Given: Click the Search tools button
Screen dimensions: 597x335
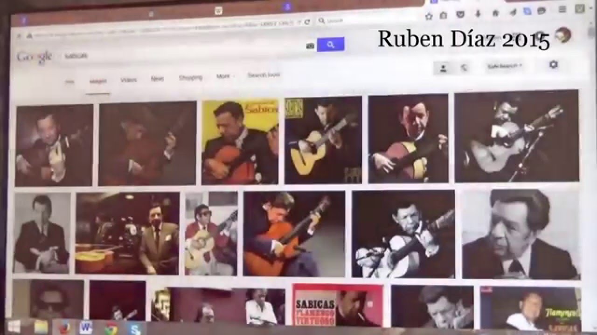Looking at the screenshot, I should click(x=264, y=75).
